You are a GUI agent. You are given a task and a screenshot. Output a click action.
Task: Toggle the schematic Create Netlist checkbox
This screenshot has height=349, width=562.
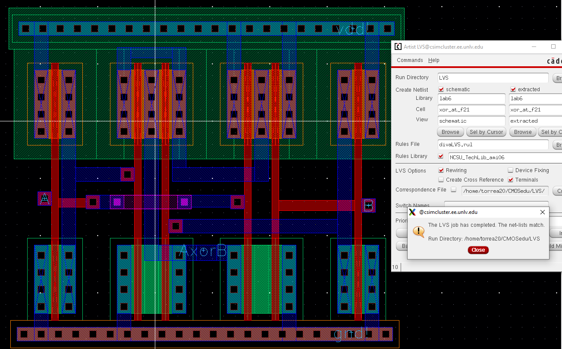(441, 90)
